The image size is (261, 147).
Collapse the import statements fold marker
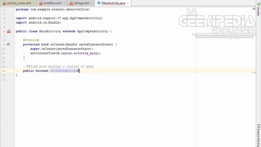[15, 18]
